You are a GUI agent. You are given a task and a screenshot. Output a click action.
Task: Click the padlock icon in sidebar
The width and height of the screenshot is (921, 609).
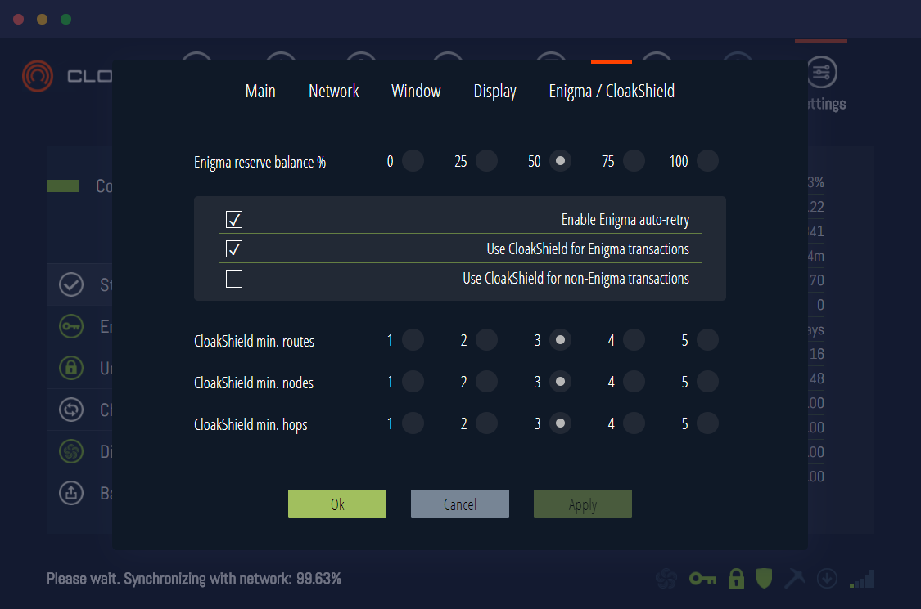[71, 368]
